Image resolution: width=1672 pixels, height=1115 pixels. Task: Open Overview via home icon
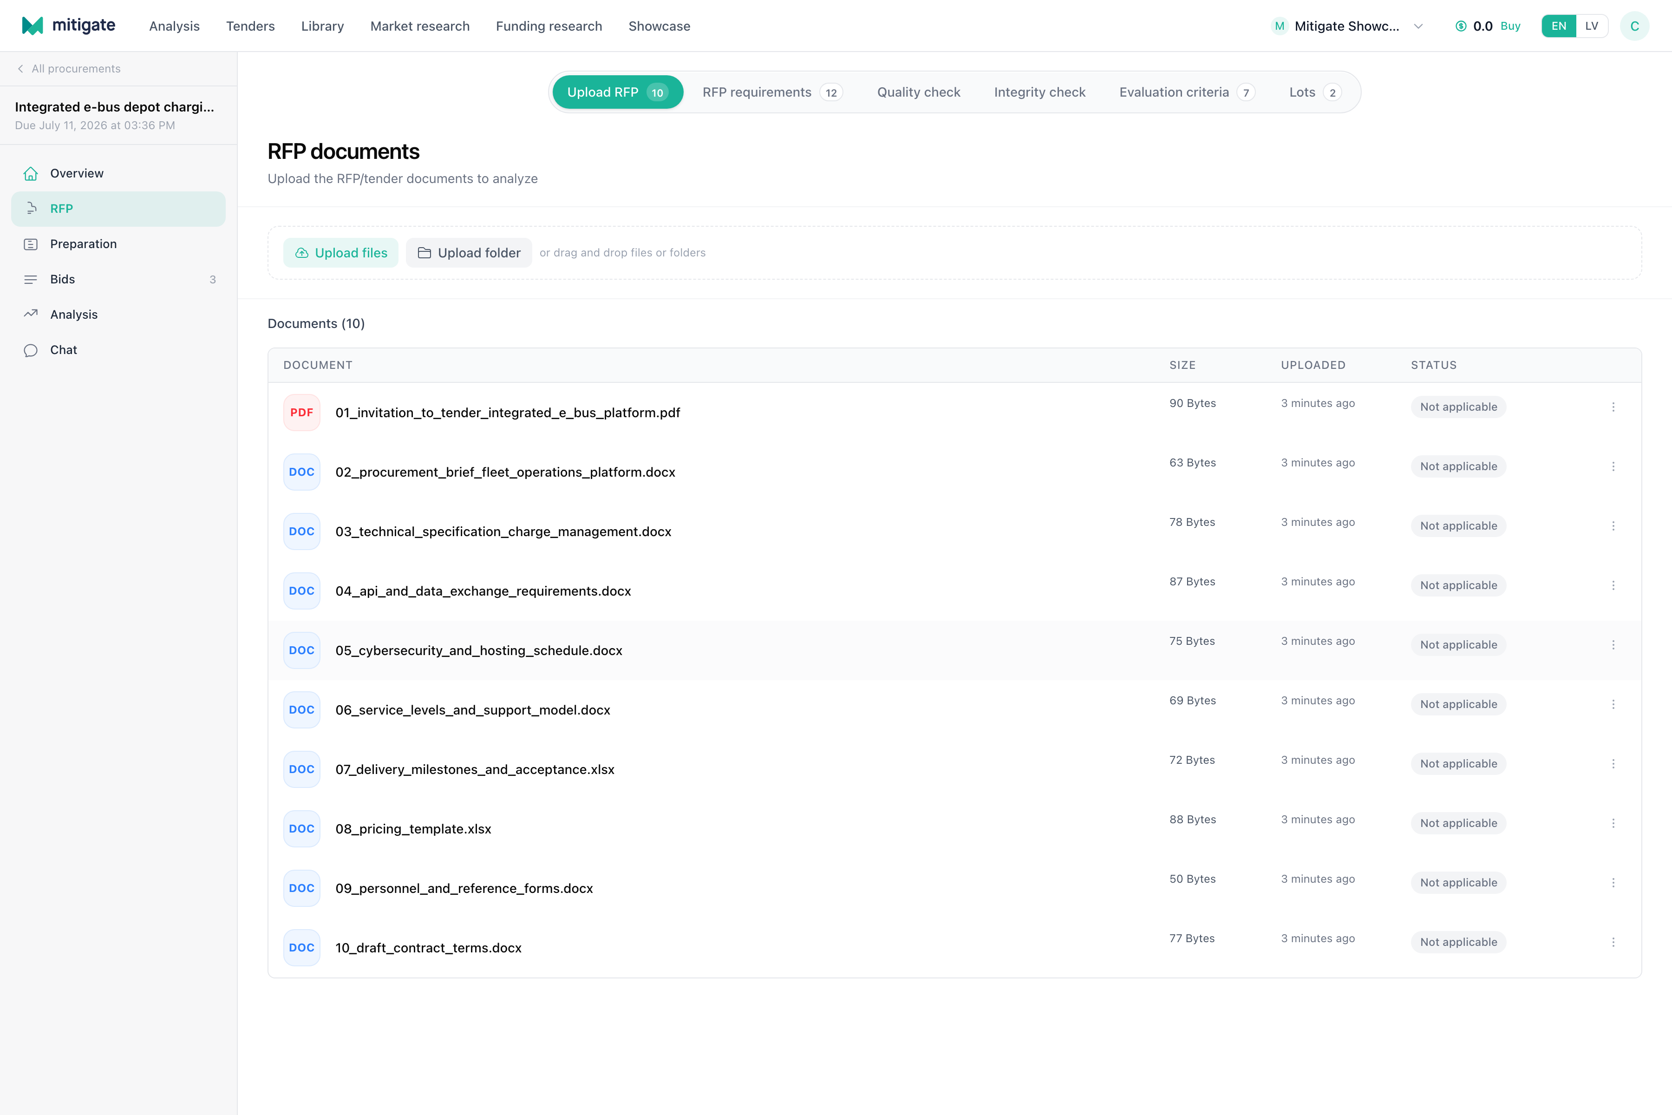tap(31, 173)
